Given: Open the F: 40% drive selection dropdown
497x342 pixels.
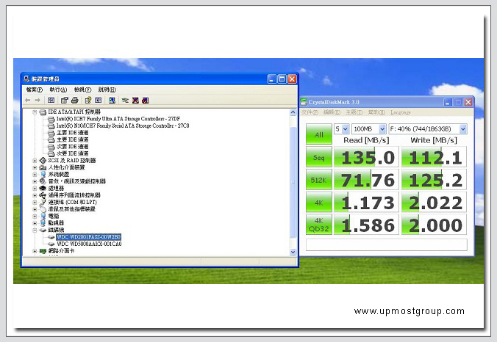Looking at the screenshot, I should click(462, 129).
